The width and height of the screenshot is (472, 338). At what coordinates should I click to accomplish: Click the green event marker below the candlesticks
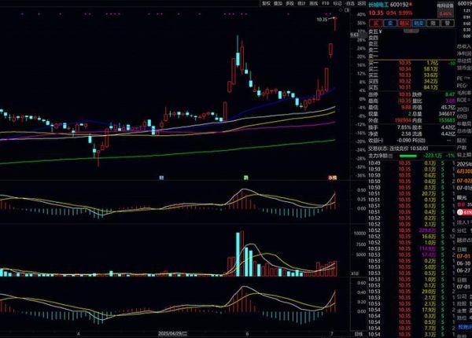pos(245,178)
